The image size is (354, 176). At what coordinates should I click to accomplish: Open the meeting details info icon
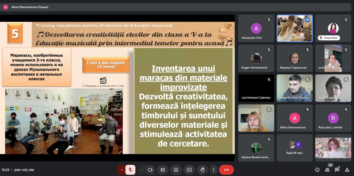[x=317, y=170]
